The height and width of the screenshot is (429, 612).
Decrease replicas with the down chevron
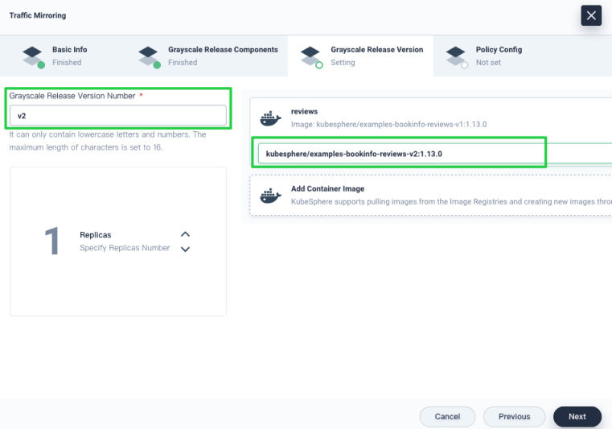(185, 250)
